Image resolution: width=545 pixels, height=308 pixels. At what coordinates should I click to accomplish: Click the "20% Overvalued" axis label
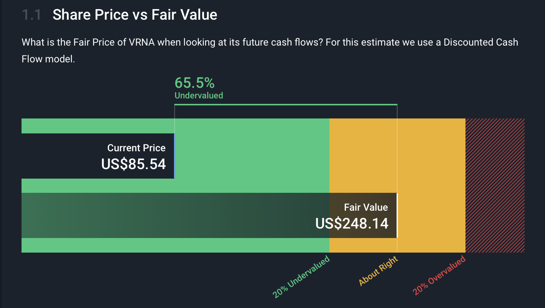click(439, 275)
